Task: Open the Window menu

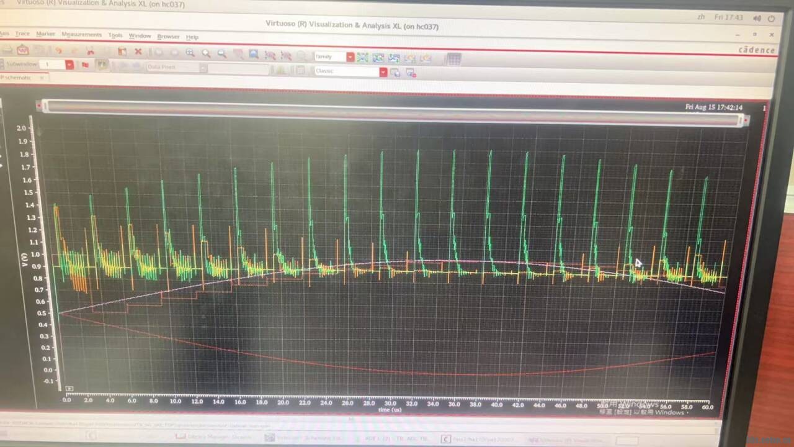Action: pos(140,36)
